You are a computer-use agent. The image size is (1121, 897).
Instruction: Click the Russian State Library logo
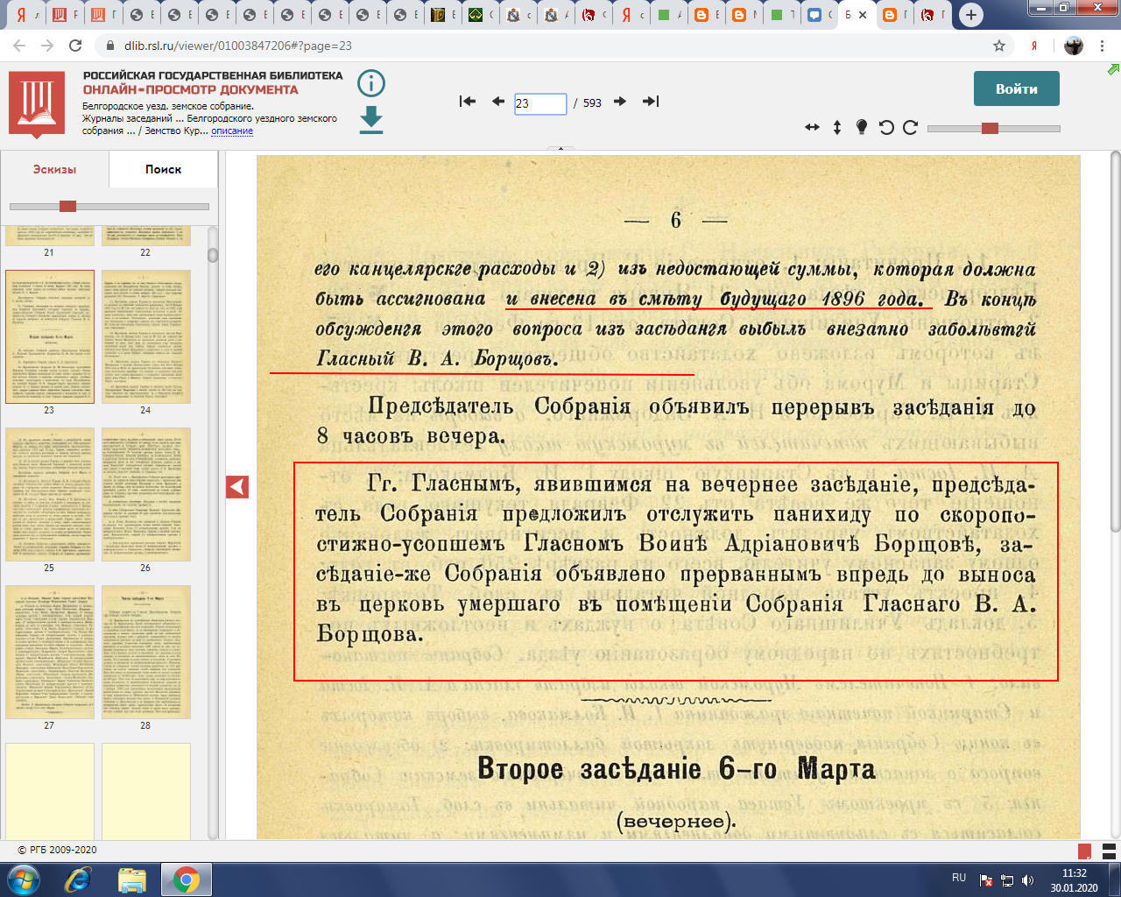(37, 104)
